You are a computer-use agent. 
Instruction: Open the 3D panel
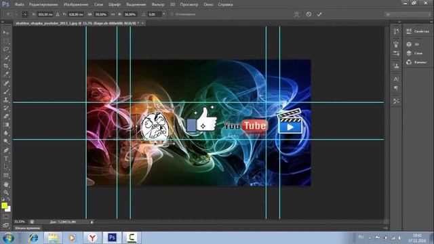pos(412,44)
